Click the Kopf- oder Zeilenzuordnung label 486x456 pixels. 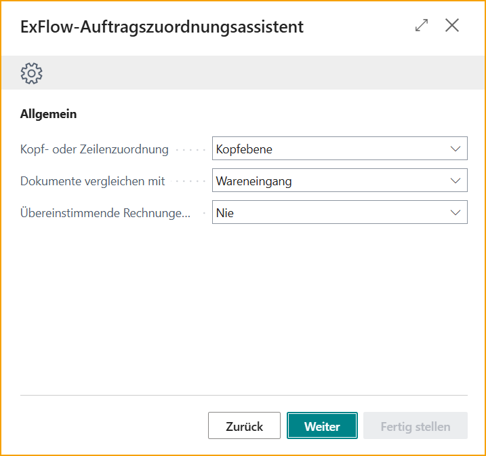click(94, 149)
